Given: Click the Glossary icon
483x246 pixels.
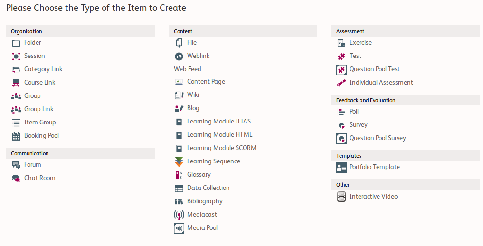Looking at the screenshot, I should (179, 175).
